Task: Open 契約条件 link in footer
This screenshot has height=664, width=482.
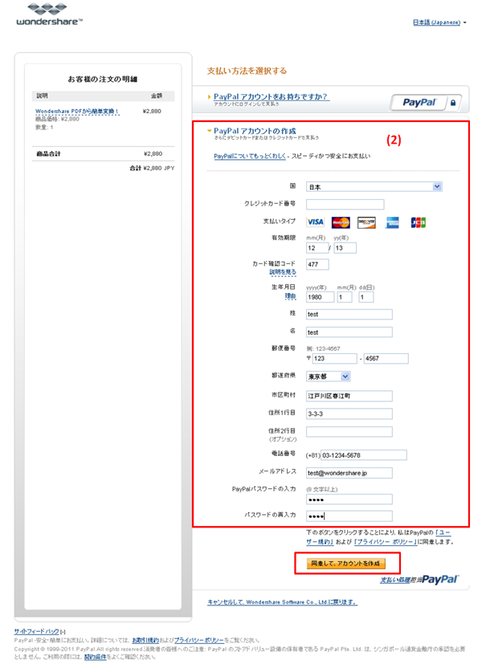Action: click(x=95, y=658)
